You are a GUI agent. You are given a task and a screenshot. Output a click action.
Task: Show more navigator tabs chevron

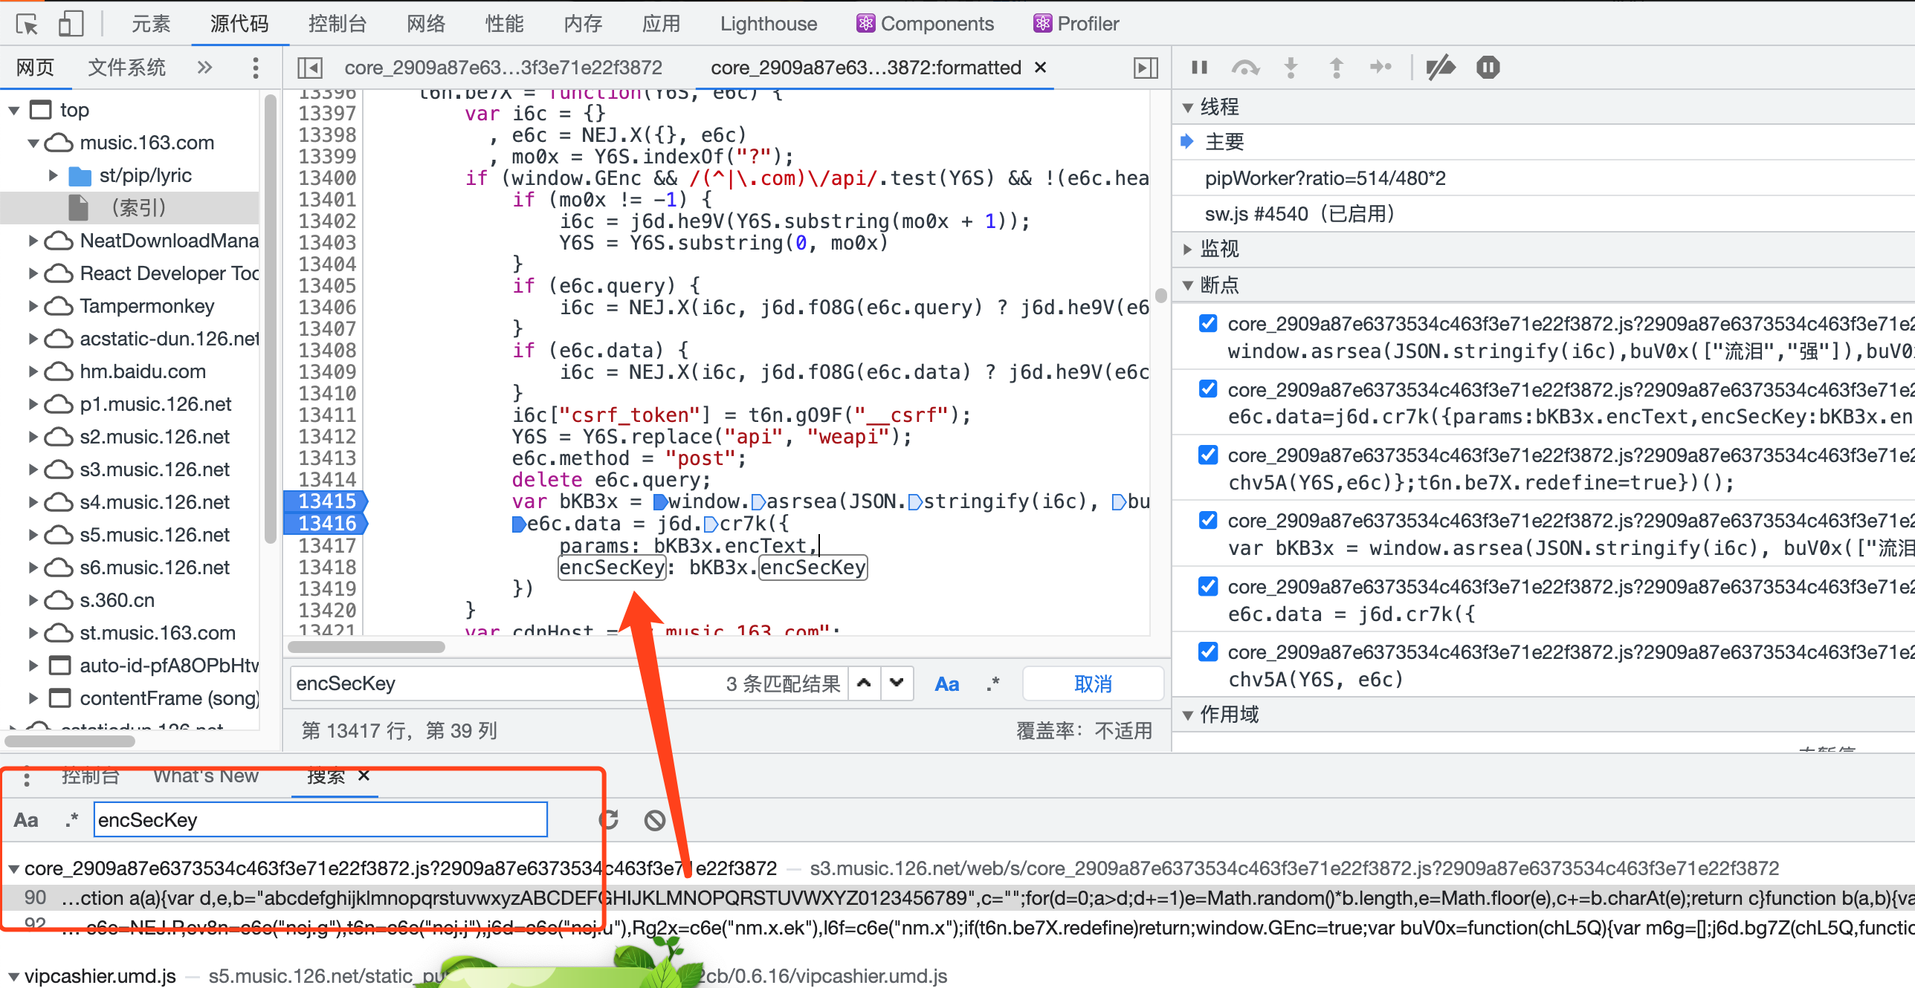[x=204, y=68]
